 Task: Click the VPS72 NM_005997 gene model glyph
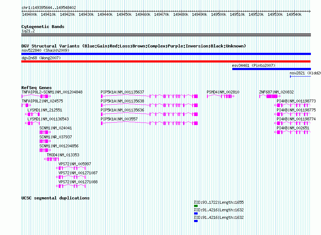tap(71, 168)
